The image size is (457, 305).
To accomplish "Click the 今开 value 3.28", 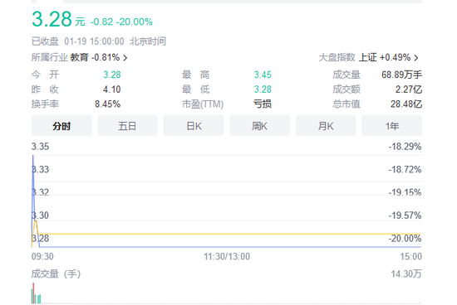I will pyautogui.click(x=112, y=75).
